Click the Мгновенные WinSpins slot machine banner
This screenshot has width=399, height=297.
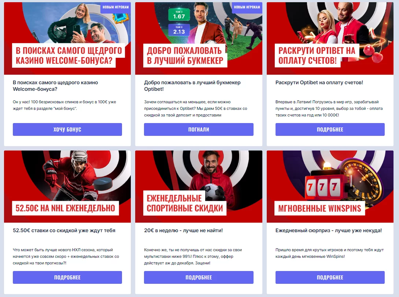pos(330,186)
